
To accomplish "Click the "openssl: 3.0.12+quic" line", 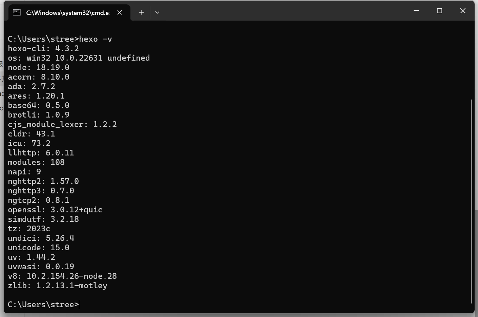I will coord(55,210).
